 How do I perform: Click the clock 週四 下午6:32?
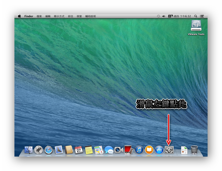pyautogui.click(x=182, y=16)
